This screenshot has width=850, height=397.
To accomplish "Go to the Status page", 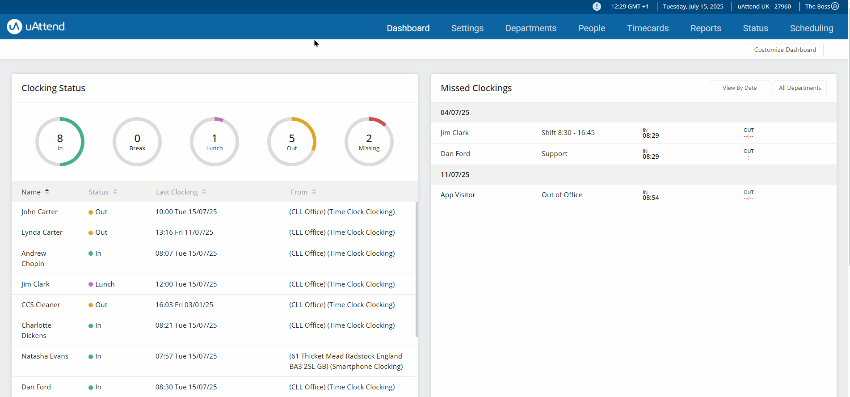I will tap(756, 28).
